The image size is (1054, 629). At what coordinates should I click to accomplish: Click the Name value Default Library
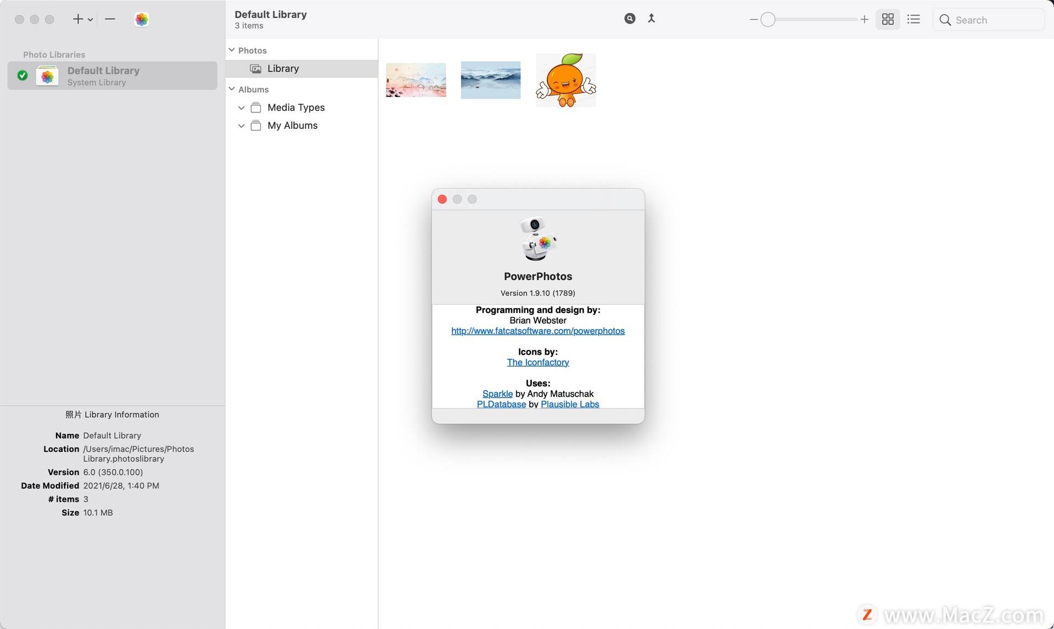tap(112, 435)
